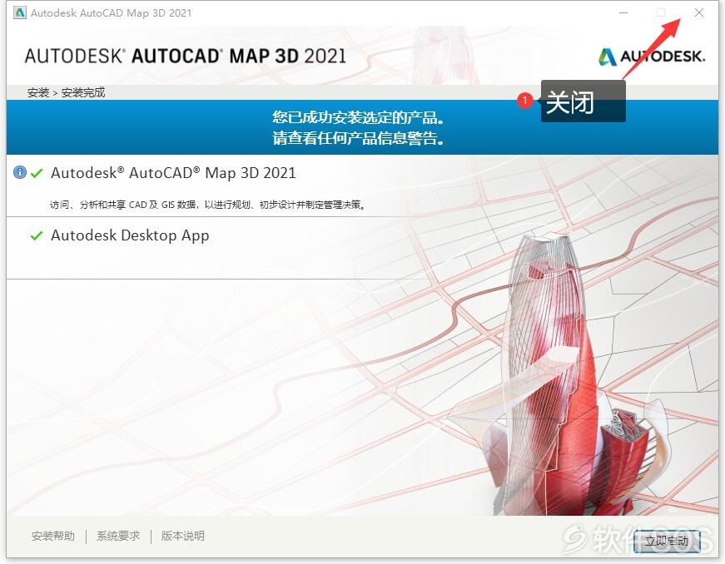The width and height of the screenshot is (725, 564).
Task: Click the 您已成功安装选定的产品 message
Action: click(x=359, y=117)
